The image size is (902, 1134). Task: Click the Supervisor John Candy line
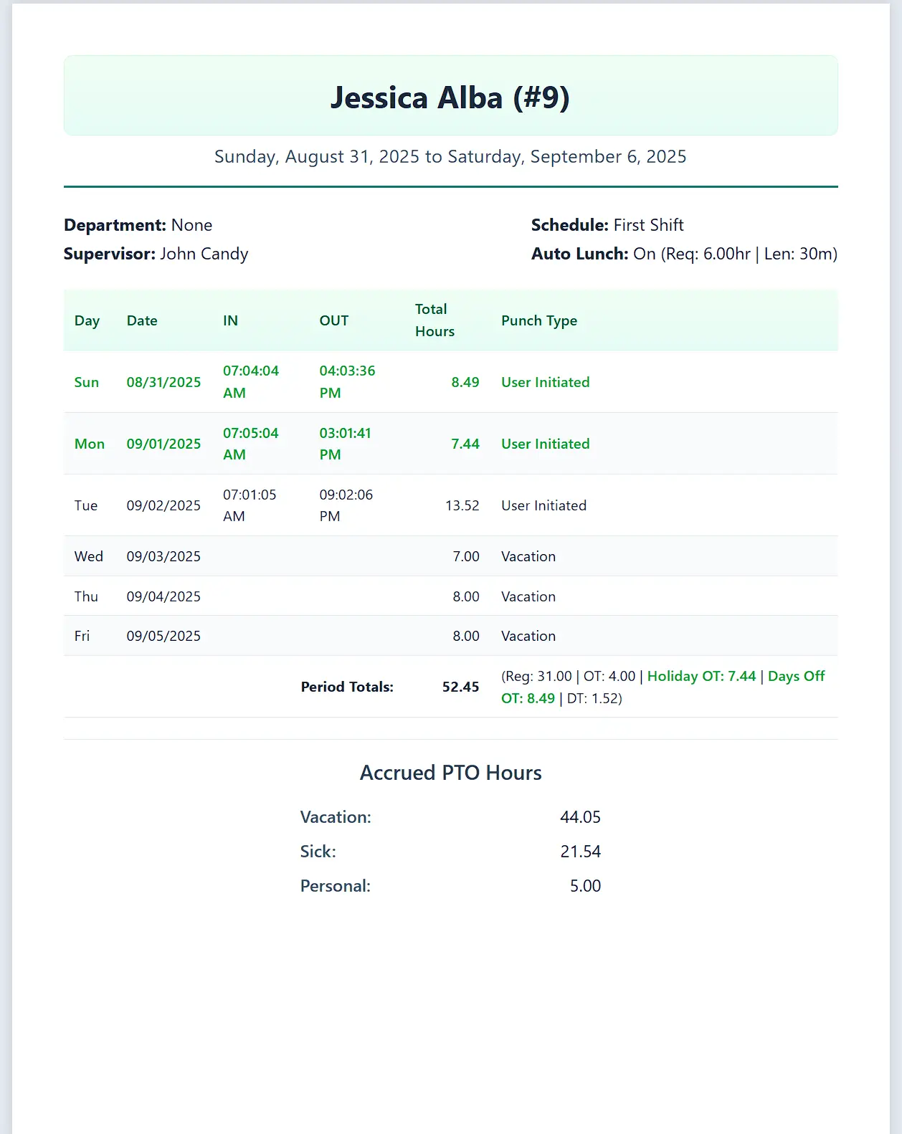[156, 254]
